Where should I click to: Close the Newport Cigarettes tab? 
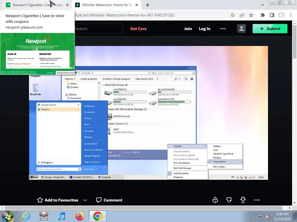(x=67, y=5)
